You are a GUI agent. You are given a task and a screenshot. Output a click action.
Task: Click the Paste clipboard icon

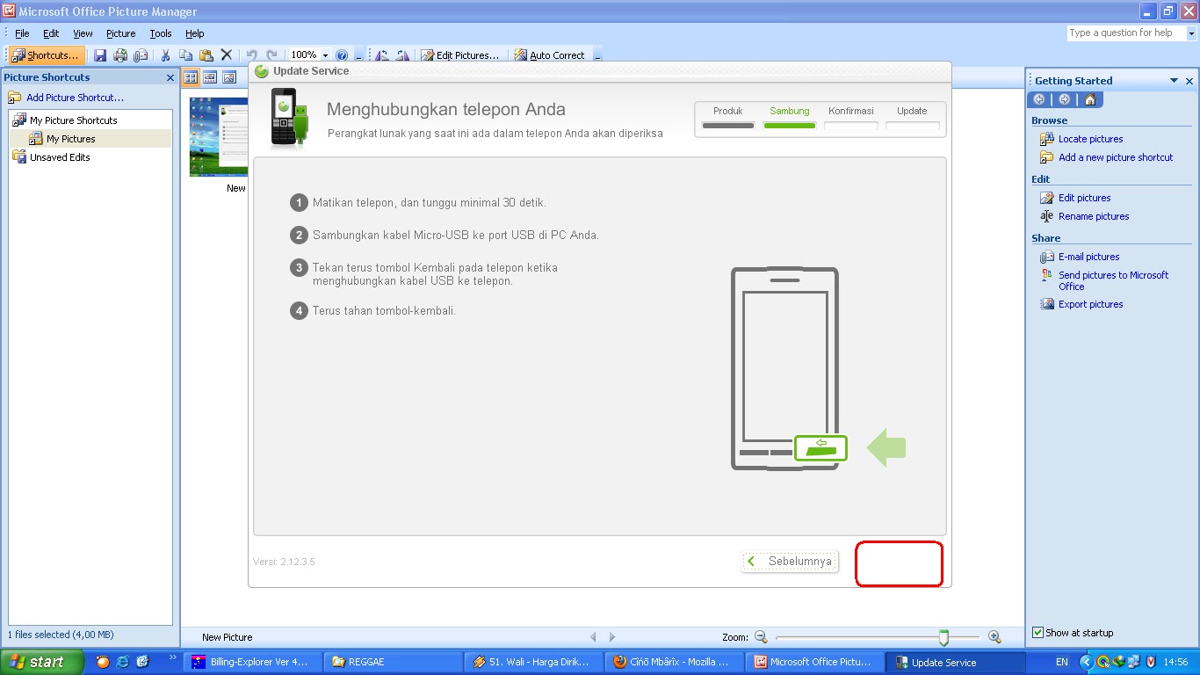[206, 54]
